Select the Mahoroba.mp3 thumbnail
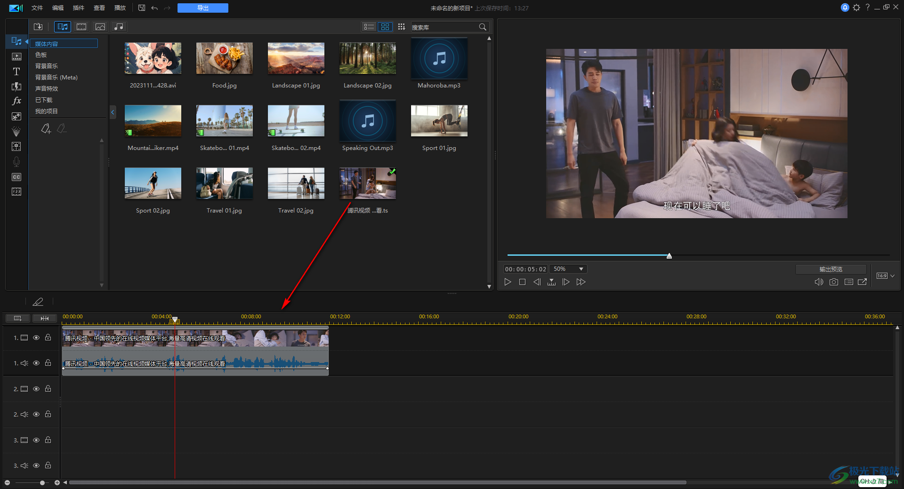 coord(439,58)
